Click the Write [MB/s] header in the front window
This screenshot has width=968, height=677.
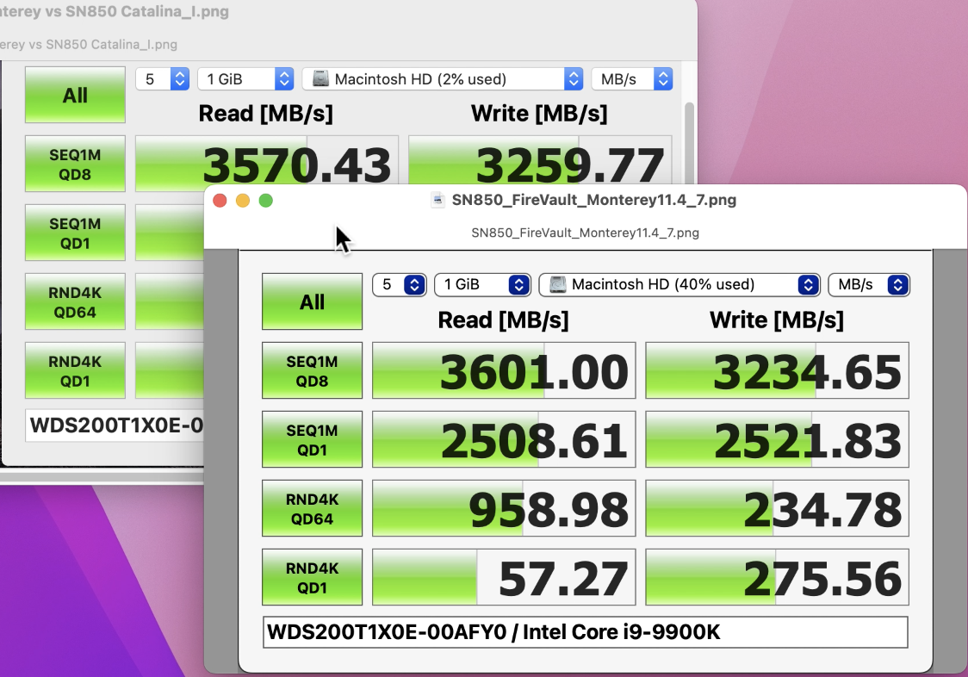tap(777, 320)
